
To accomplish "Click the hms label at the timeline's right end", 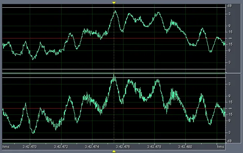I will pos(221,147).
